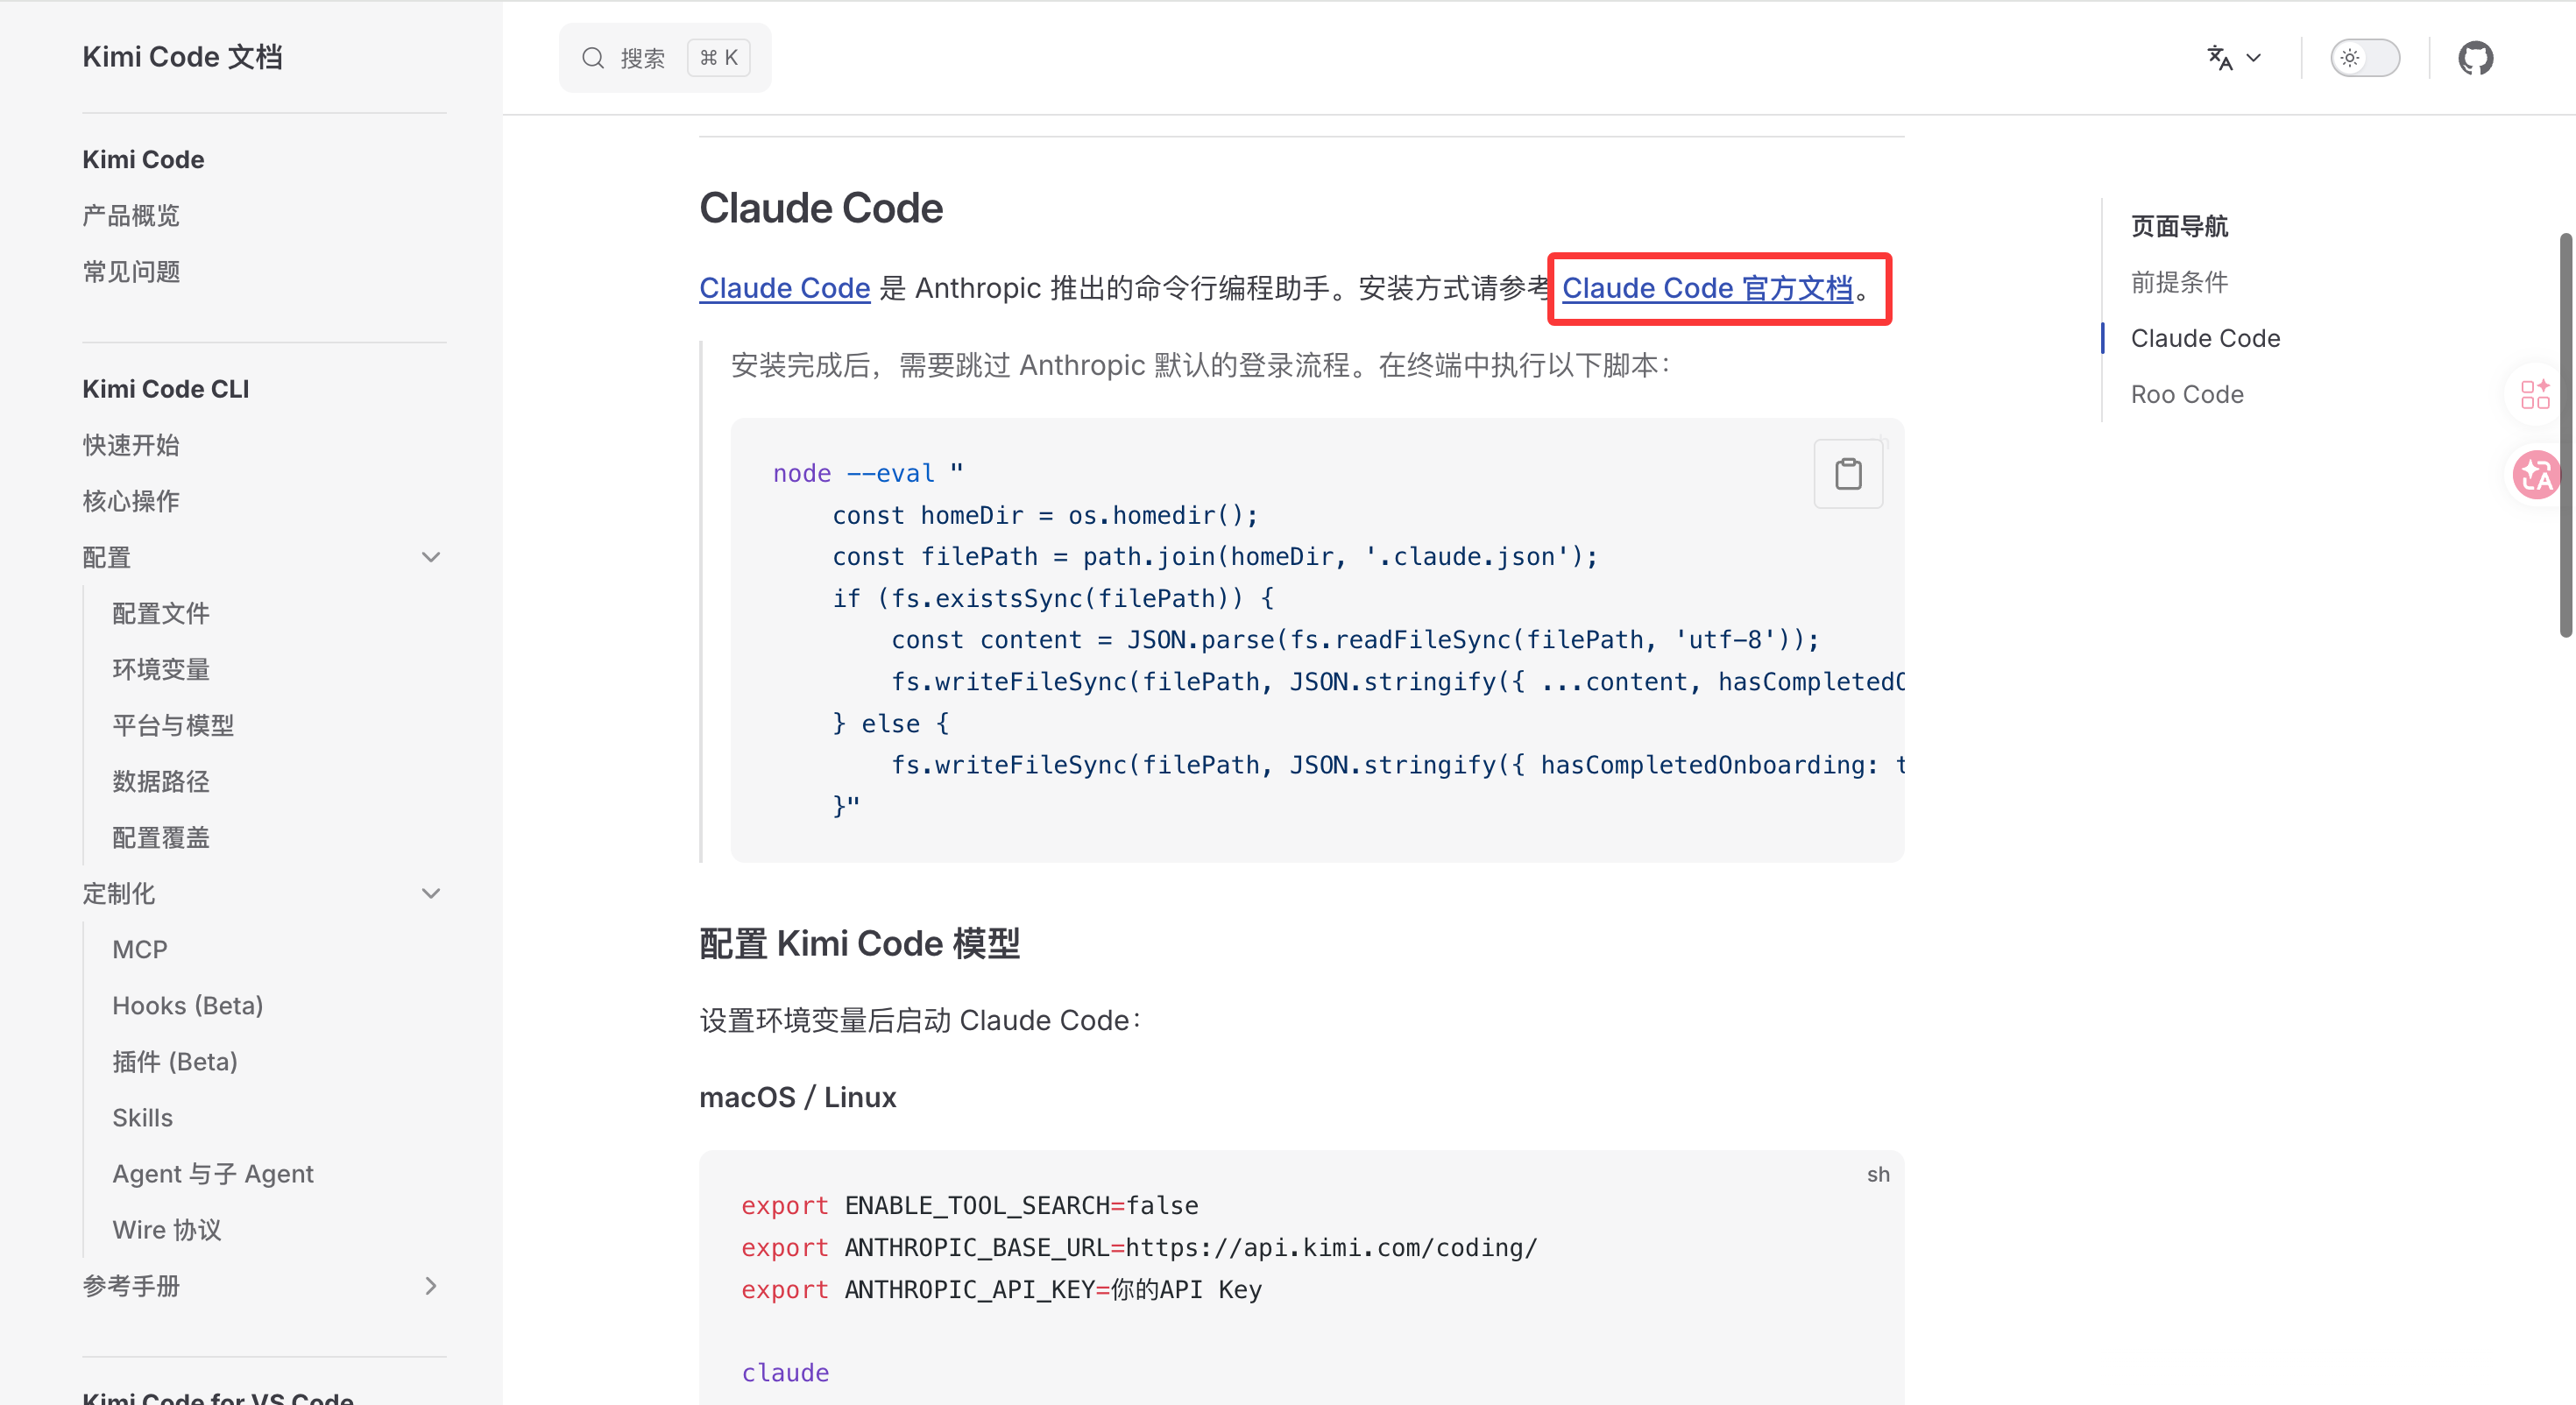
Task: Open the Hooks (Beta) sidebar page
Action: (x=188, y=1005)
